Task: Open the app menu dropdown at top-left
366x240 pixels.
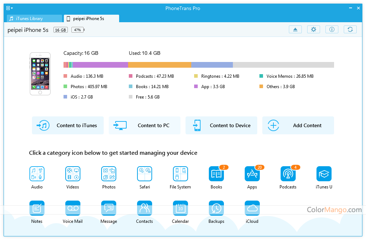Action: [x=9, y=8]
